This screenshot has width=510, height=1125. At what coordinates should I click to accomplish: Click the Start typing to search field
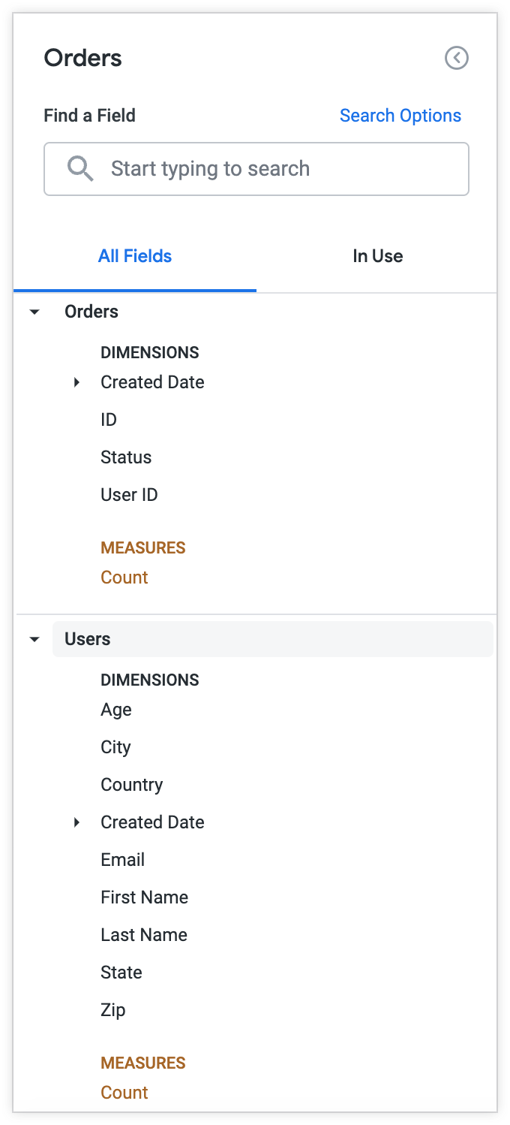tap(255, 168)
